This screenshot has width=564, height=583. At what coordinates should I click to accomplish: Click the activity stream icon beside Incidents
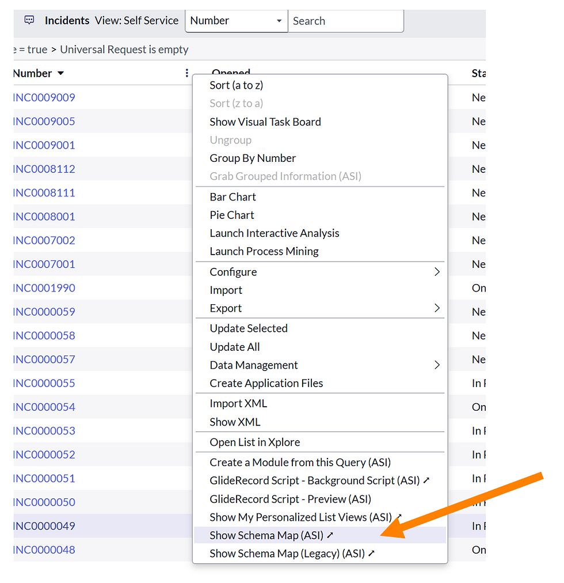coord(29,20)
